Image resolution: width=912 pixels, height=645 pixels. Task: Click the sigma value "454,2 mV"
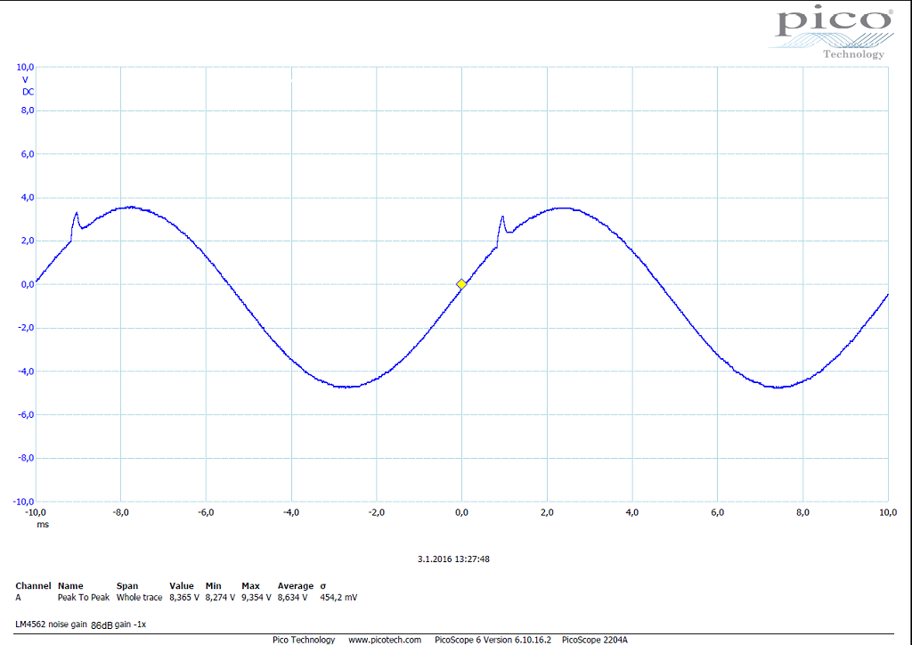point(338,597)
